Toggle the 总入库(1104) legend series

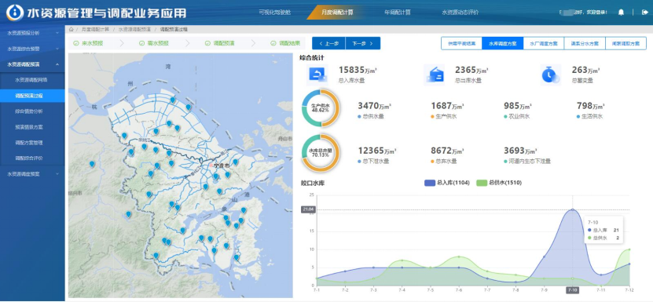point(447,183)
